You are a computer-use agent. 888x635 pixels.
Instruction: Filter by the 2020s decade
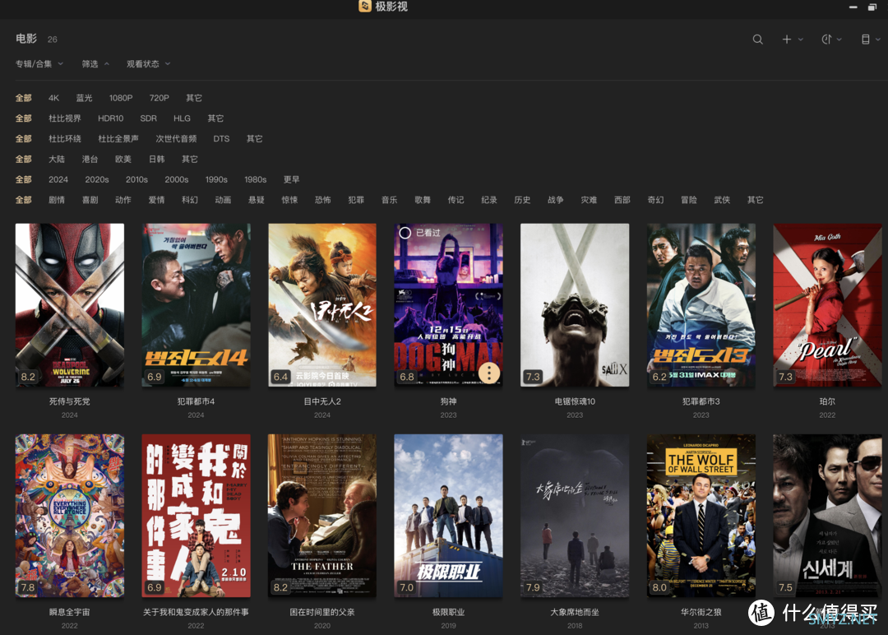click(x=97, y=179)
